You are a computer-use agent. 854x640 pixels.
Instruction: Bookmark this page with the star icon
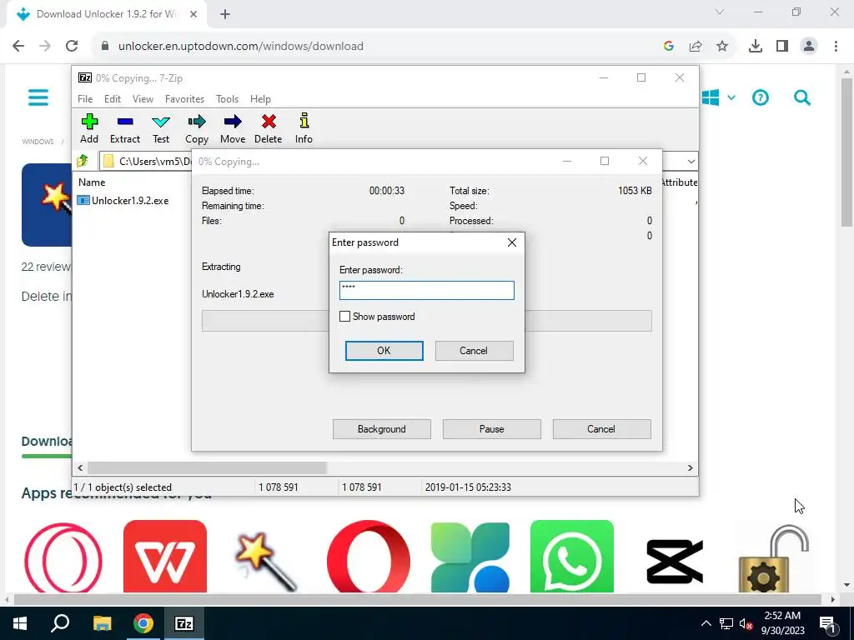722,47
